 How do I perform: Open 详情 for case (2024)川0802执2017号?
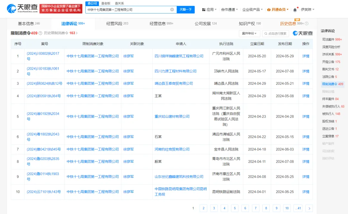pyautogui.click(x=305, y=56)
